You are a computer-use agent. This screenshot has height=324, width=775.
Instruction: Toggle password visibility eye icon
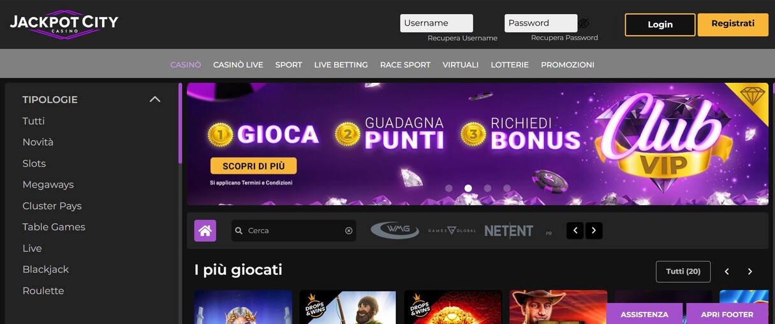point(584,24)
